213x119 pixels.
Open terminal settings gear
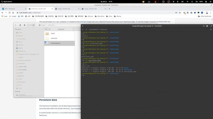(x=207, y=26)
